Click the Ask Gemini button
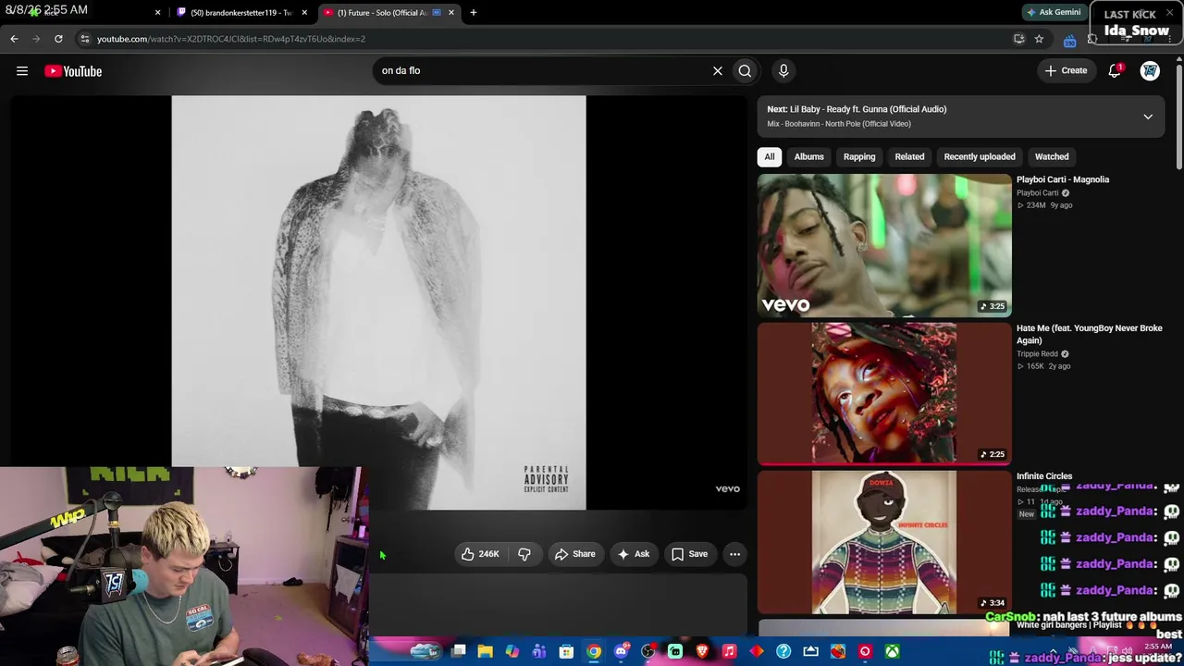The width and height of the screenshot is (1184, 666). click(x=1054, y=12)
